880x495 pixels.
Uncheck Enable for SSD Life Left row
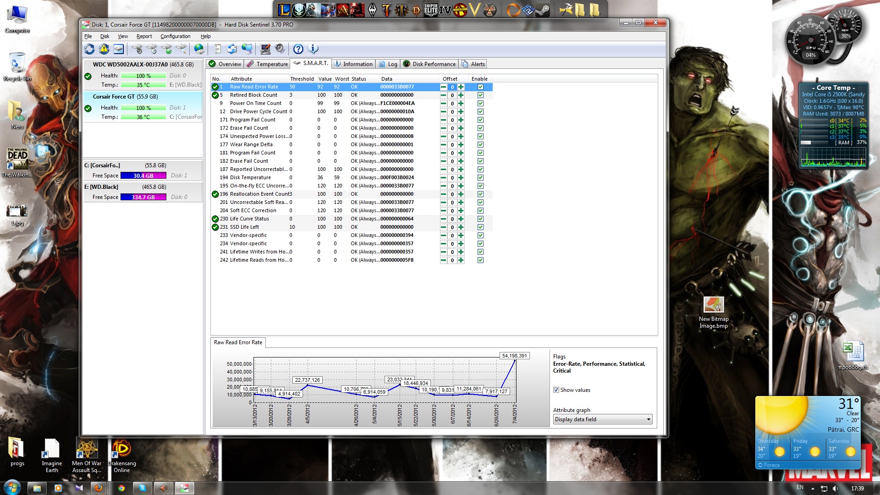click(480, 227)
